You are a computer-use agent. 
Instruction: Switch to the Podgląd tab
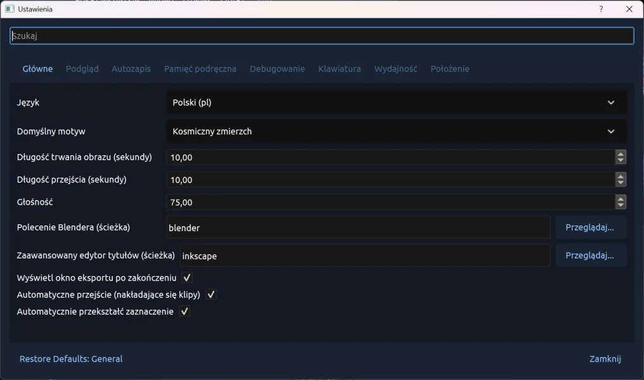pos(82,69)
